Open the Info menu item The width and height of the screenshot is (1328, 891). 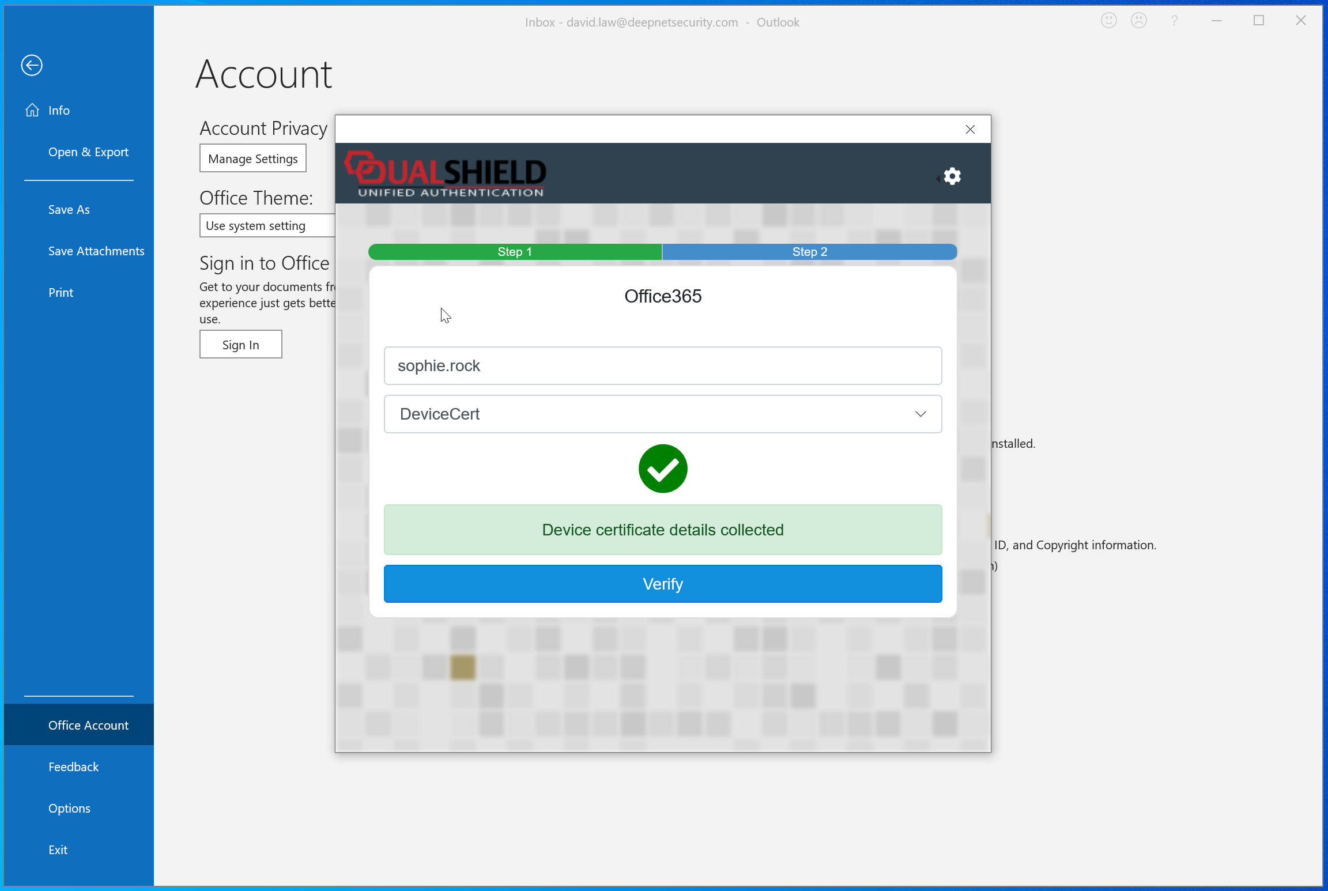[59, 110]
